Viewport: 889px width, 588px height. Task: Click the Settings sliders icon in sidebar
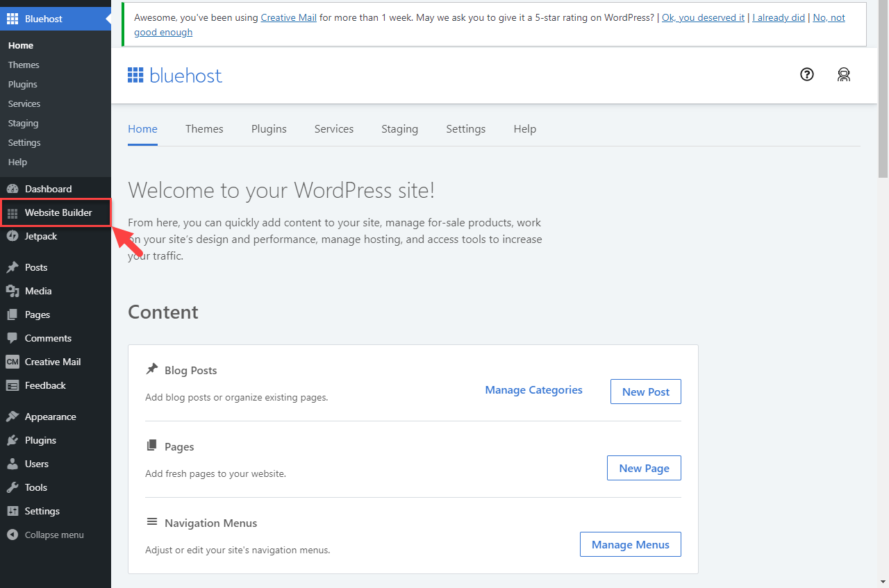tap(13, 511)
